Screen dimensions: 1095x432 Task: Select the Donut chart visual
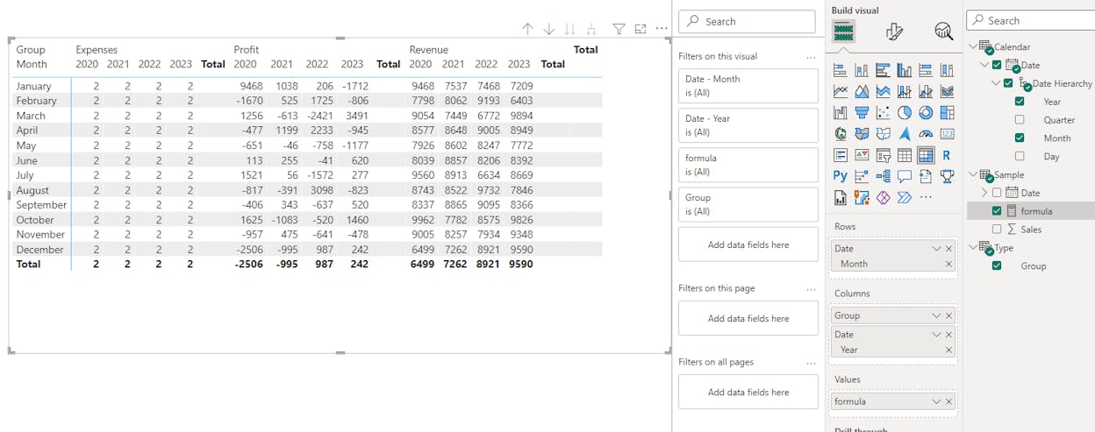point(926,112)
